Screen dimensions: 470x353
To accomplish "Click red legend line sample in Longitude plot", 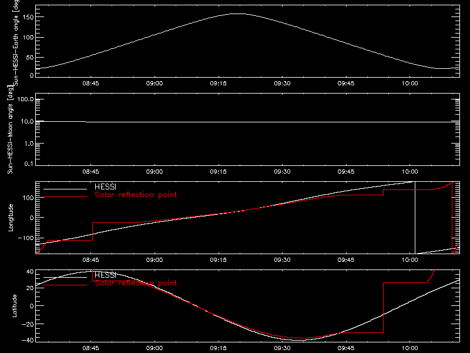I will point(65,197).
